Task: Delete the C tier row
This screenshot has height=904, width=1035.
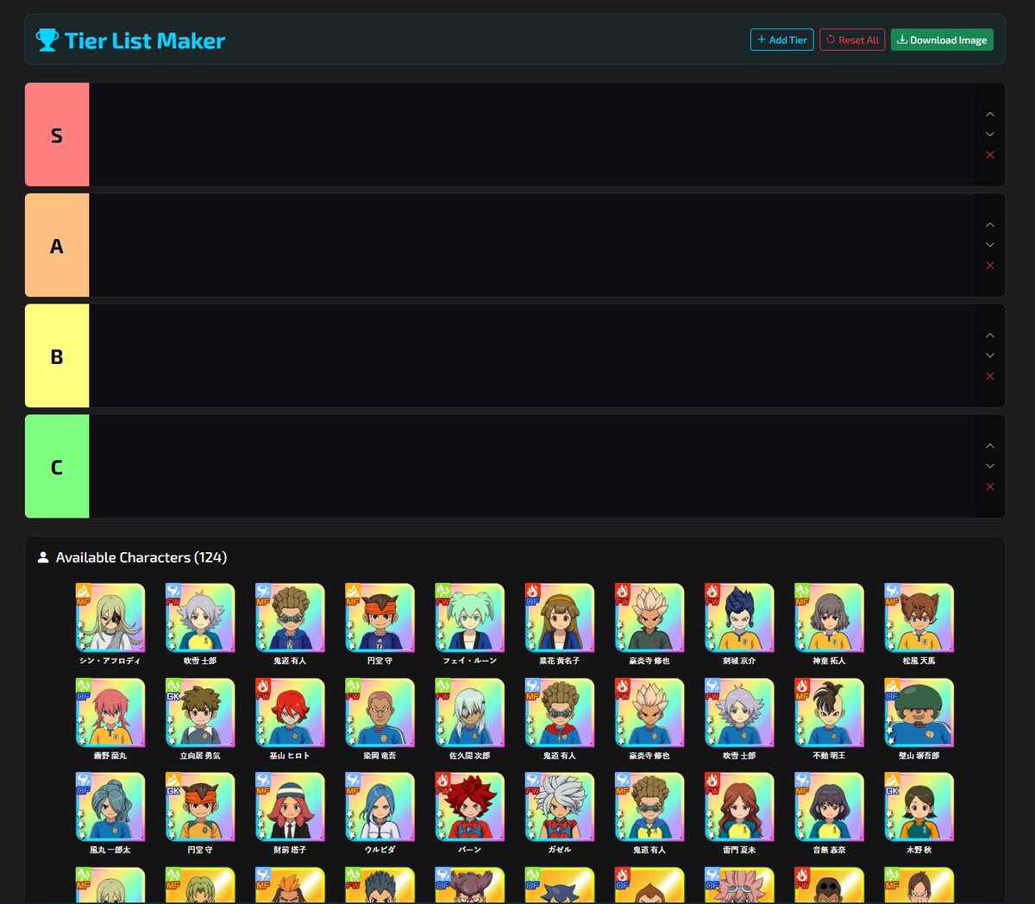Action: tap(990, 487)
